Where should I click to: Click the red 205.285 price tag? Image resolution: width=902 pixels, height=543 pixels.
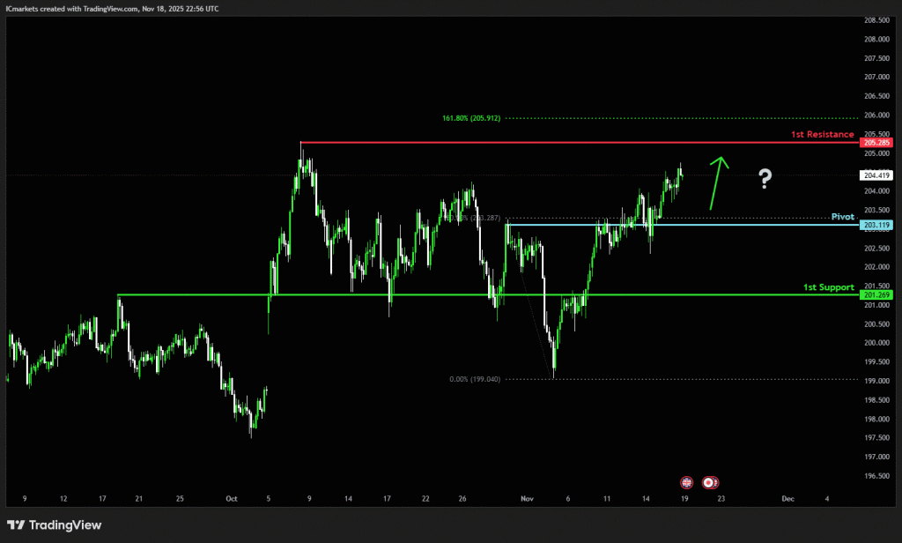pos(876,143)
